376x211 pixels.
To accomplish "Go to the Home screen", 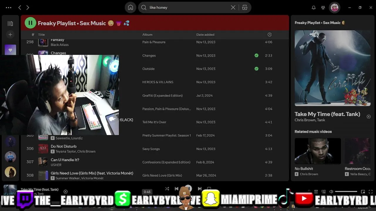I will [130, 8].
